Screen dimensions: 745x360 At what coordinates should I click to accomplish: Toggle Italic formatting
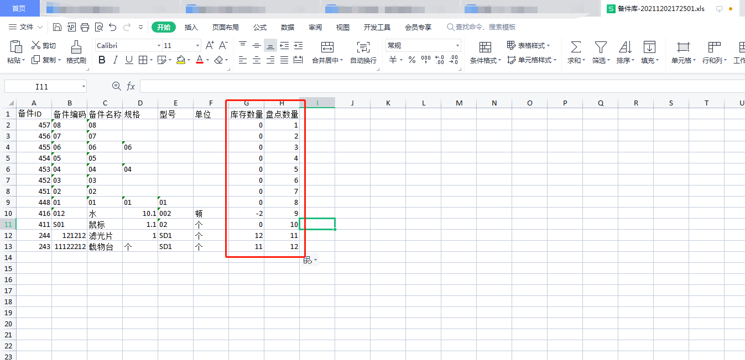[x=115, y=60]
